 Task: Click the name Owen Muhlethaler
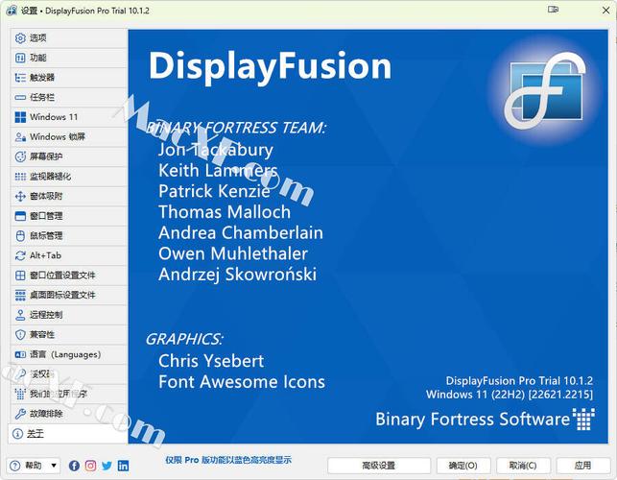coord(233,253)
